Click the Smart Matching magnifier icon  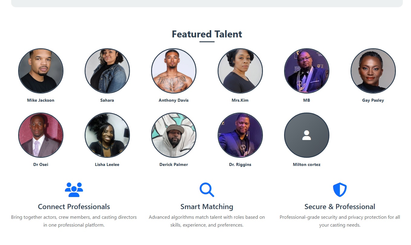pyautogui.click(x=207, y=190)
